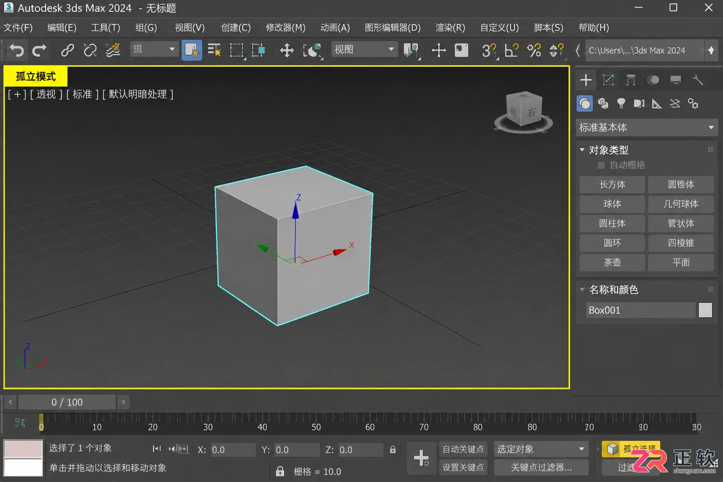Activate the Select and Move tool
The height and width of the screenshot is (482, 723).
[287, 50]
